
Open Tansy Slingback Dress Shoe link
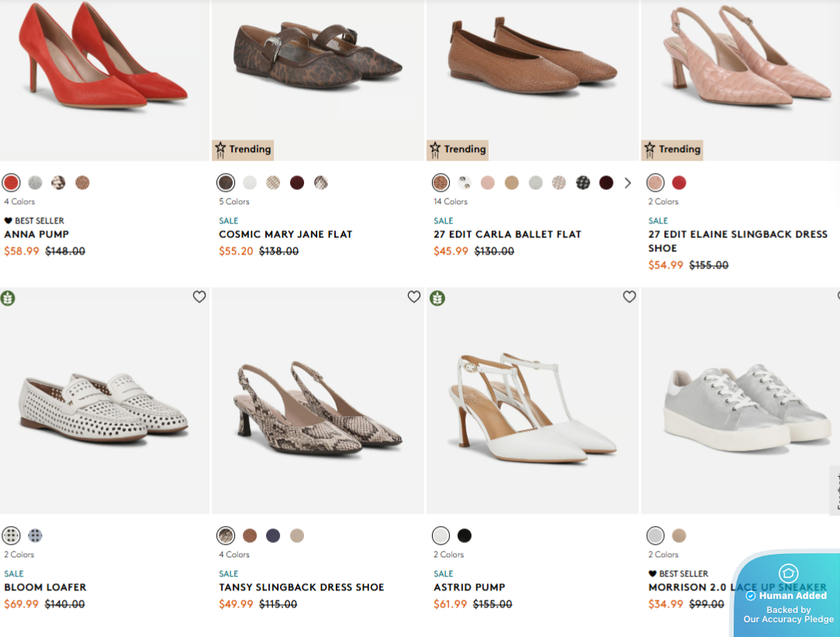(x=302, y=587)
